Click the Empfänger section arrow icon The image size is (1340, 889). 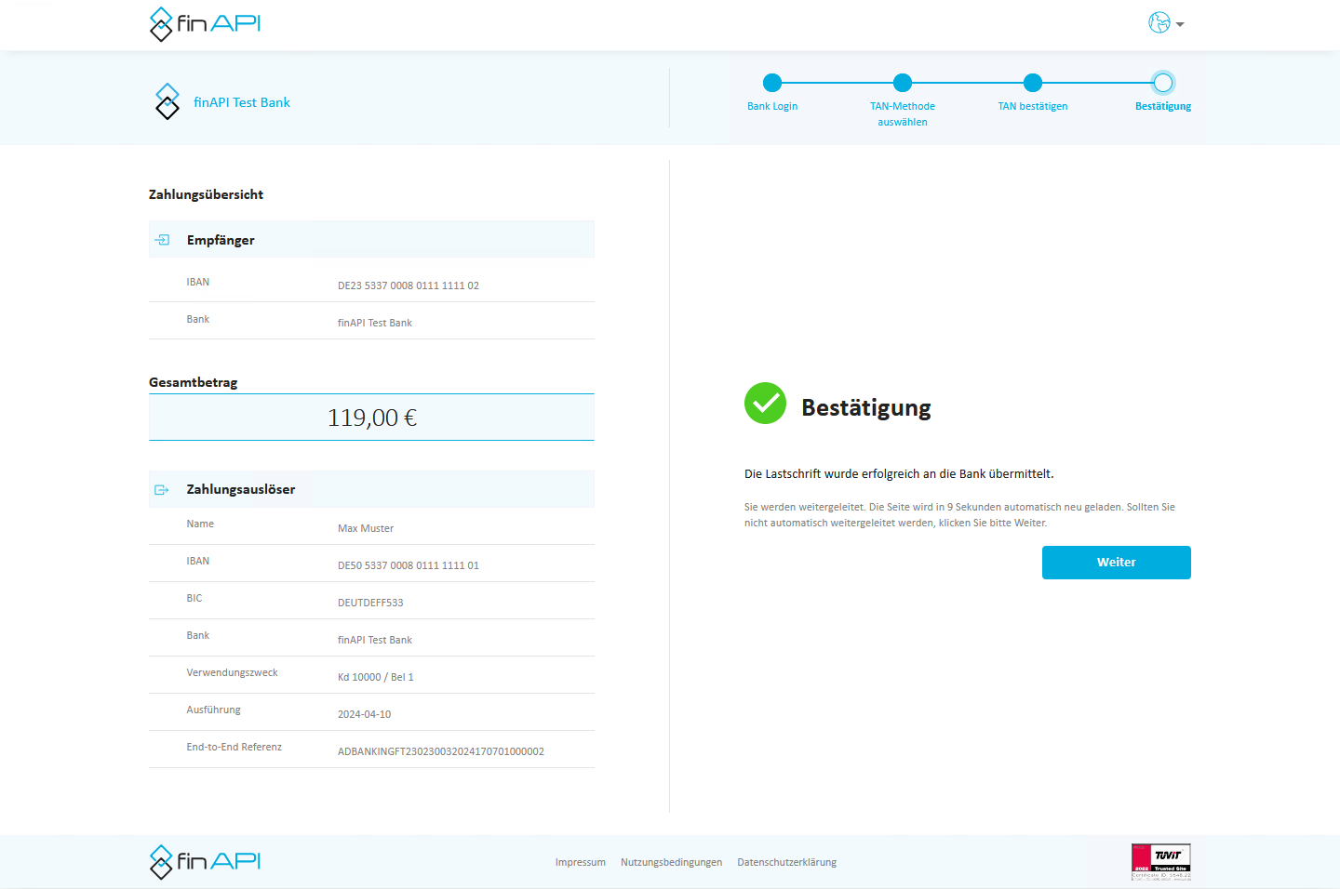click(x=162, y=240)
